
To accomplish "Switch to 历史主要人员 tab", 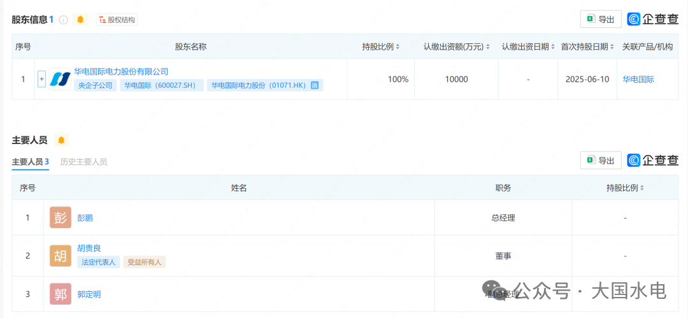I will (83, 162).
